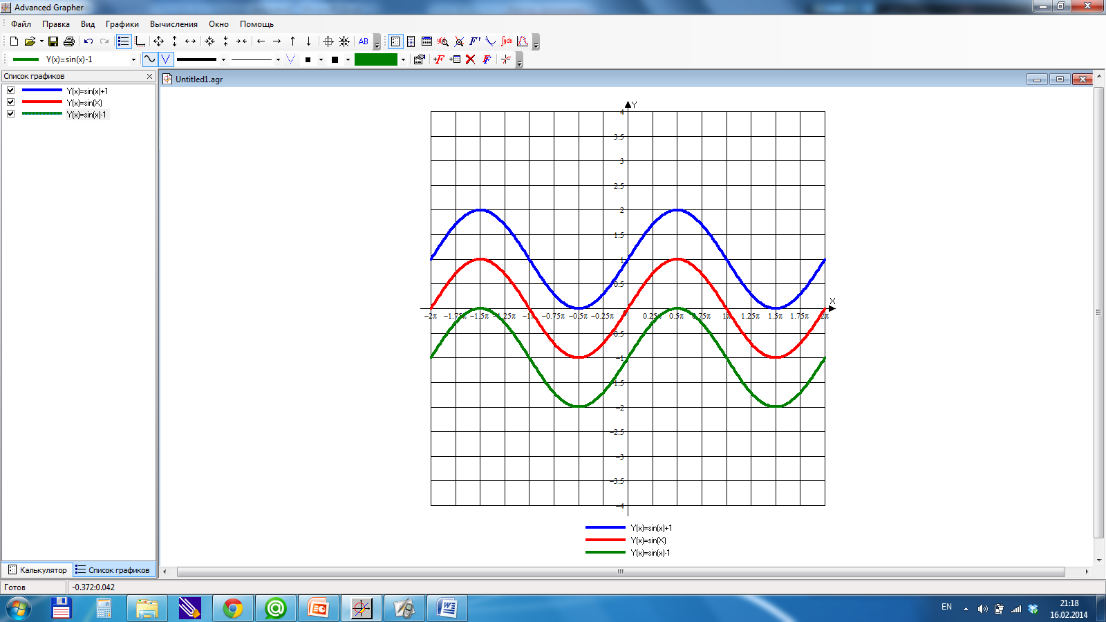Image resolution: width=1106 pixels, height=622 pixels.
Task: Click the horizontal scrollbar of the graph window
Action: [621, 572]
